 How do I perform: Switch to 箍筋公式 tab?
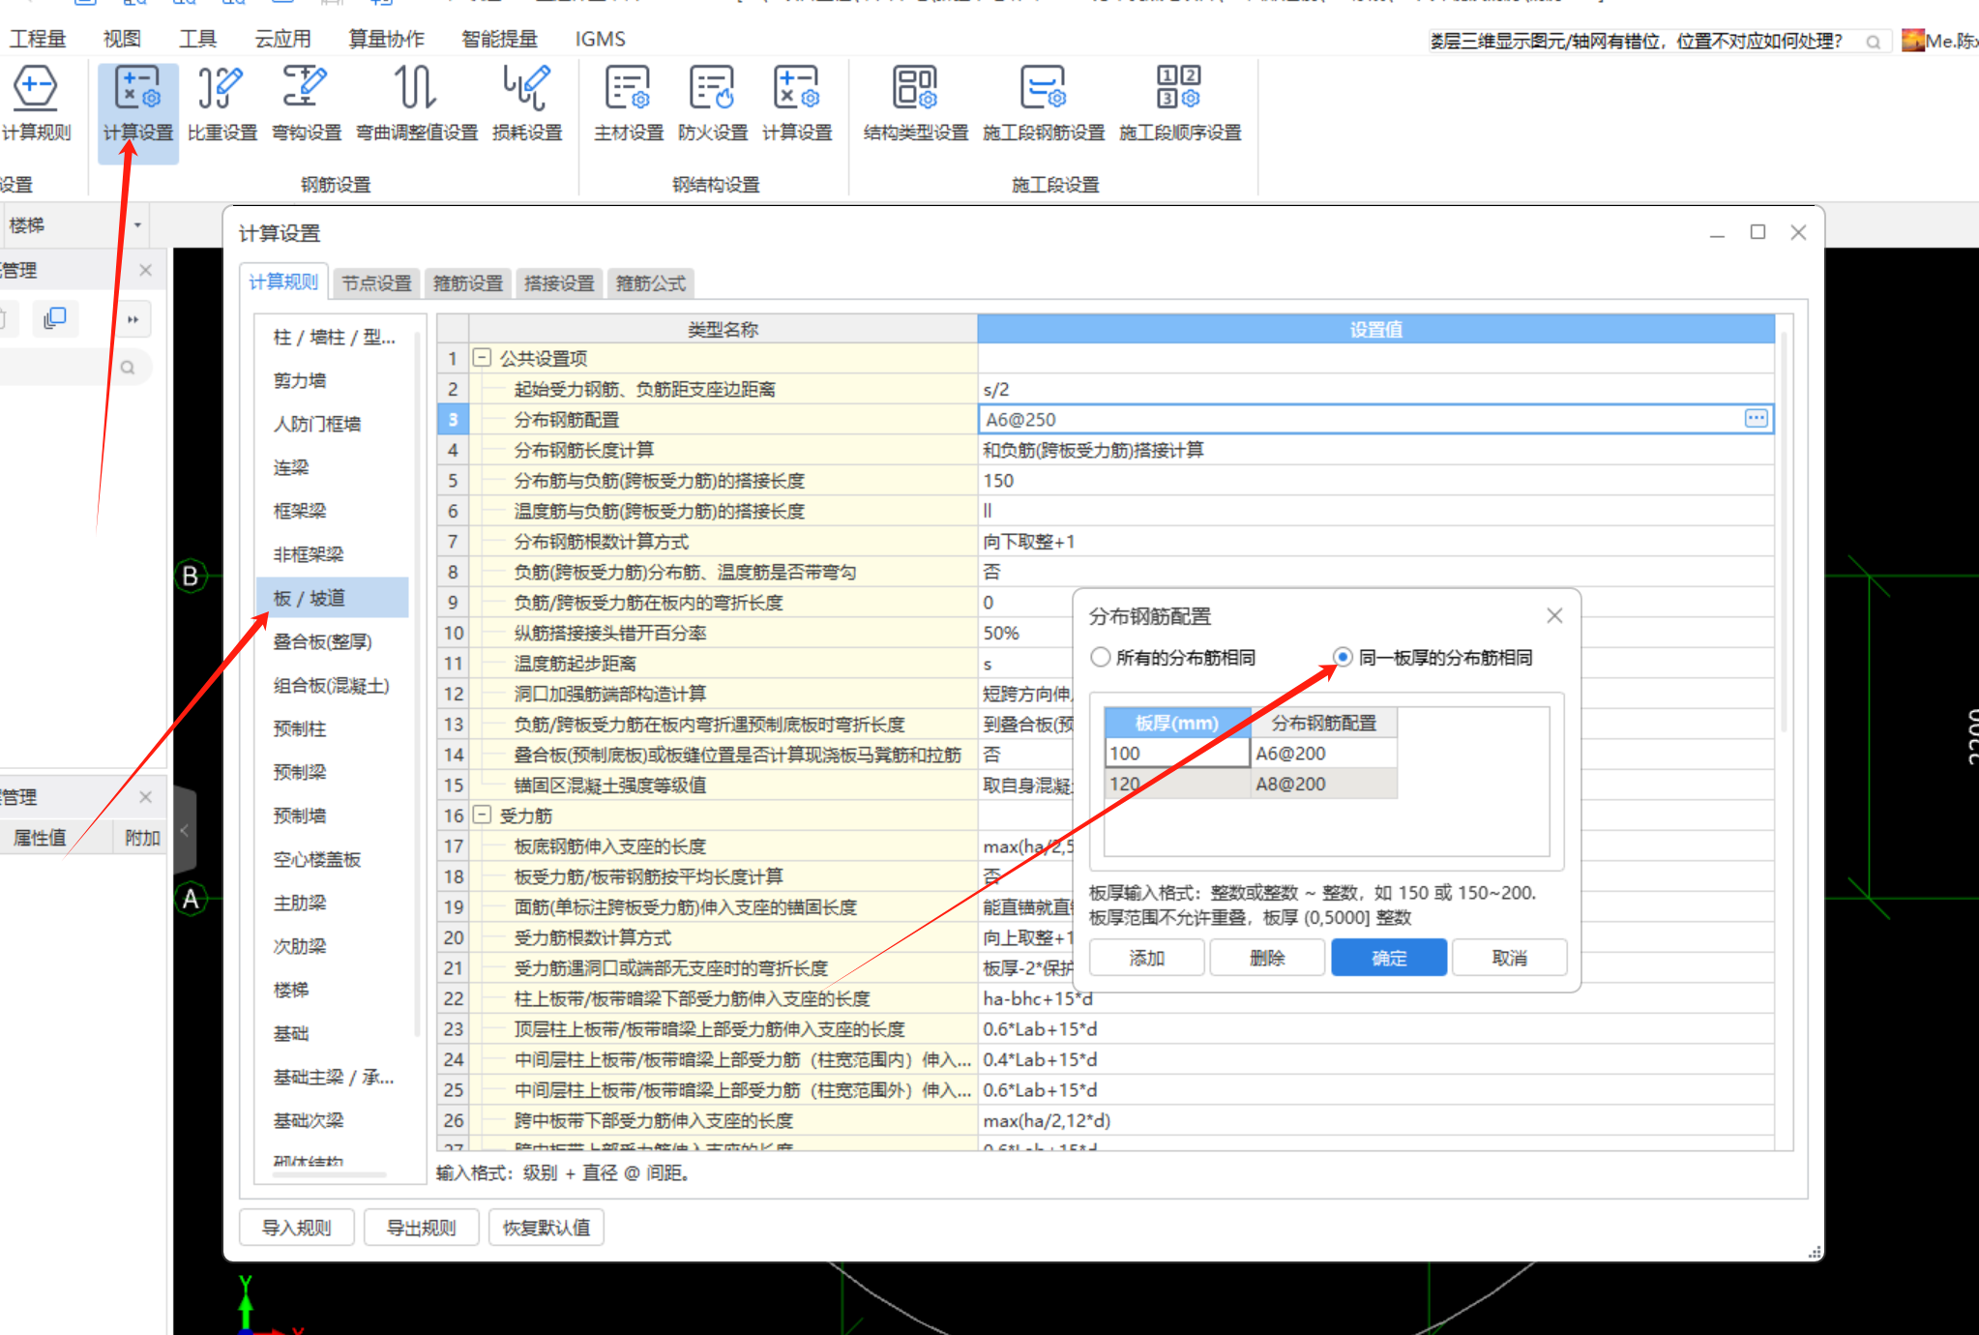point(651,282)
